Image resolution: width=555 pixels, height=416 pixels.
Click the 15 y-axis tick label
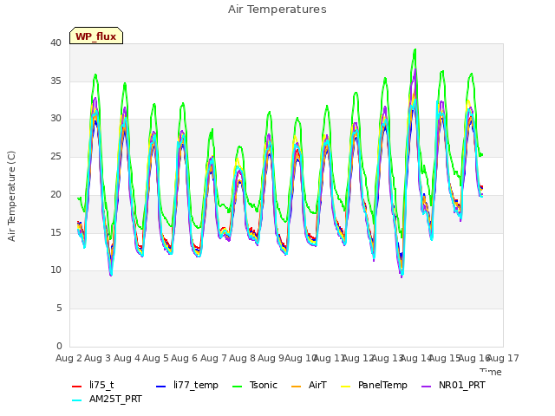pos(55,233)
